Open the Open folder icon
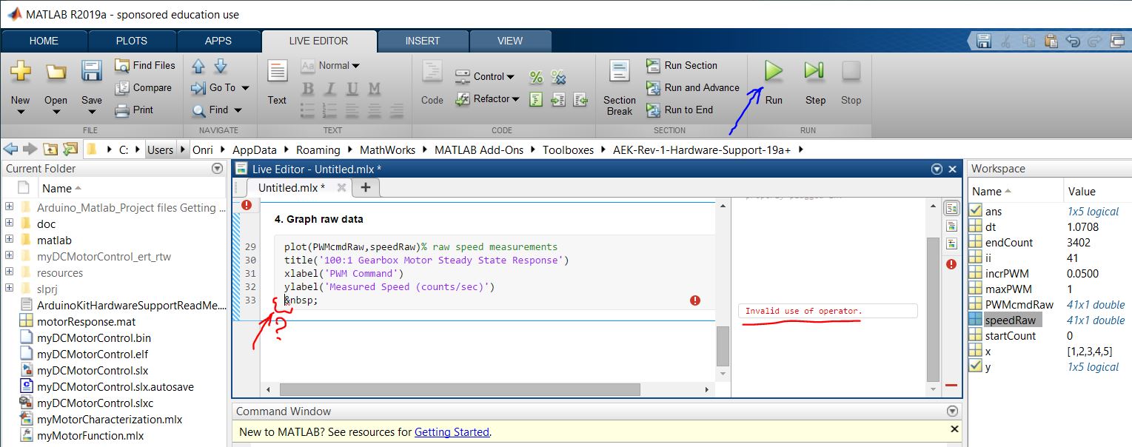The width and height of the screenshot is (1132, 447). point(56,72)
